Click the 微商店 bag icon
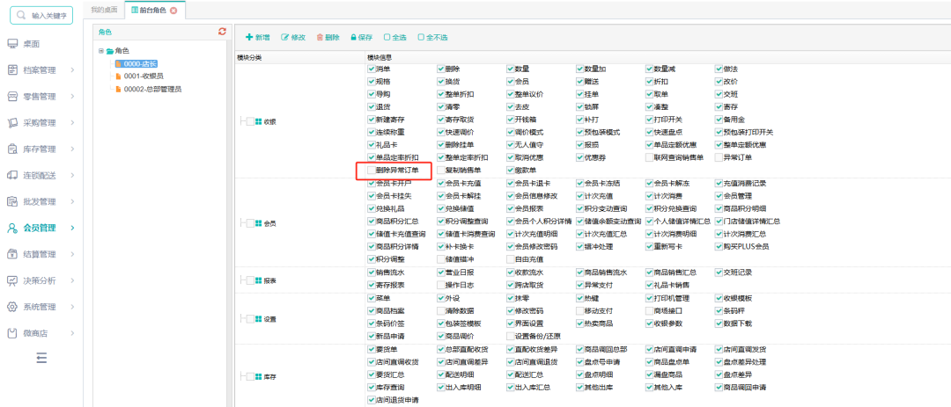This screenshot has width=951, height=407. tap(12, 333)
